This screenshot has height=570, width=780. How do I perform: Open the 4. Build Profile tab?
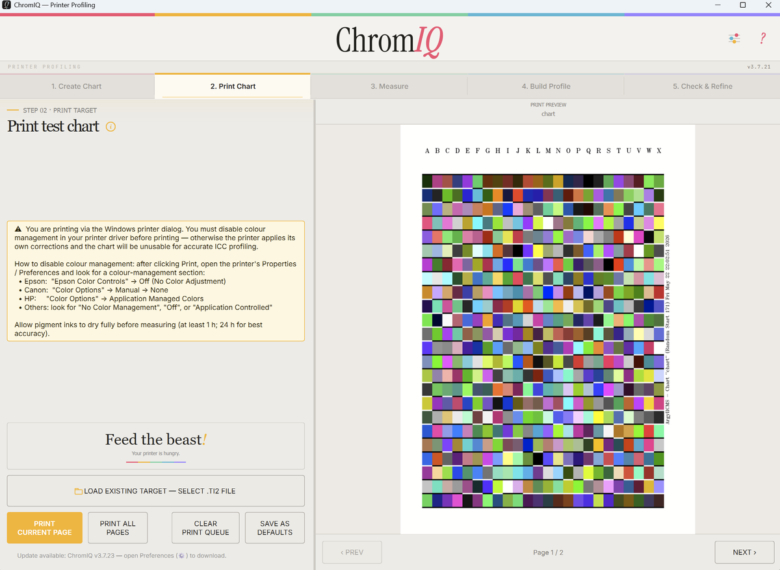tap(546, 86)
